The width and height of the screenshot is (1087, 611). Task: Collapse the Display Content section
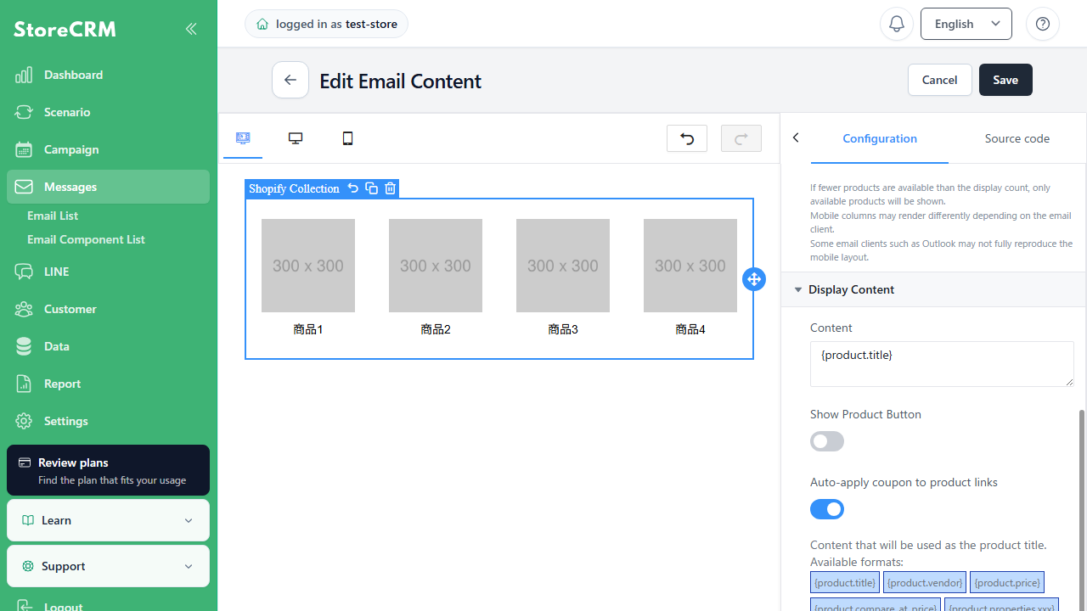(933, 289)
